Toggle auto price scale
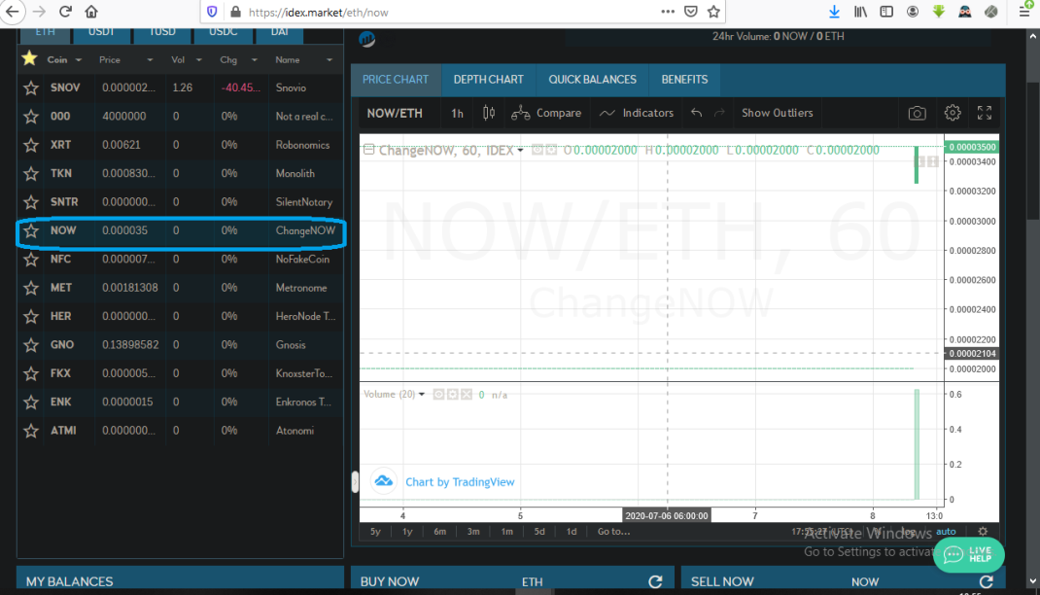 click(x=946, y=532)
